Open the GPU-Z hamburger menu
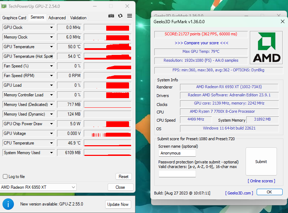 click(x=129, y=16)
